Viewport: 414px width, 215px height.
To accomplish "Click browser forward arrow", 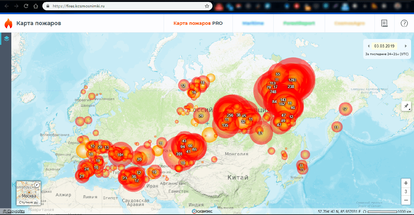I will click(16, 6).
